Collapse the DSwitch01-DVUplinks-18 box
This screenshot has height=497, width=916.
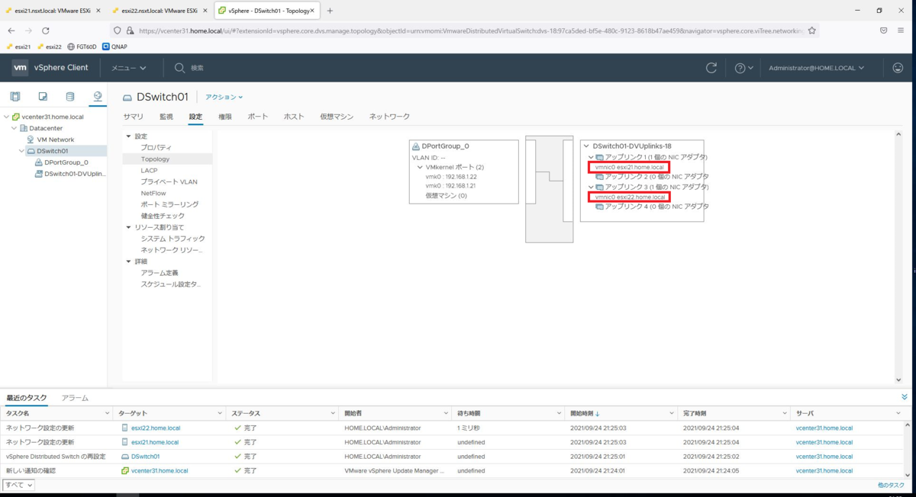pyautogui.click(x=586, y=146)
